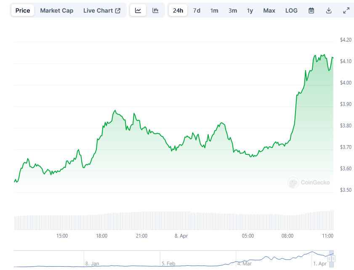This screenshot has width=354, height=270.
Task: Click the range navigator's right handle
Action: click(x=334, y=259)
